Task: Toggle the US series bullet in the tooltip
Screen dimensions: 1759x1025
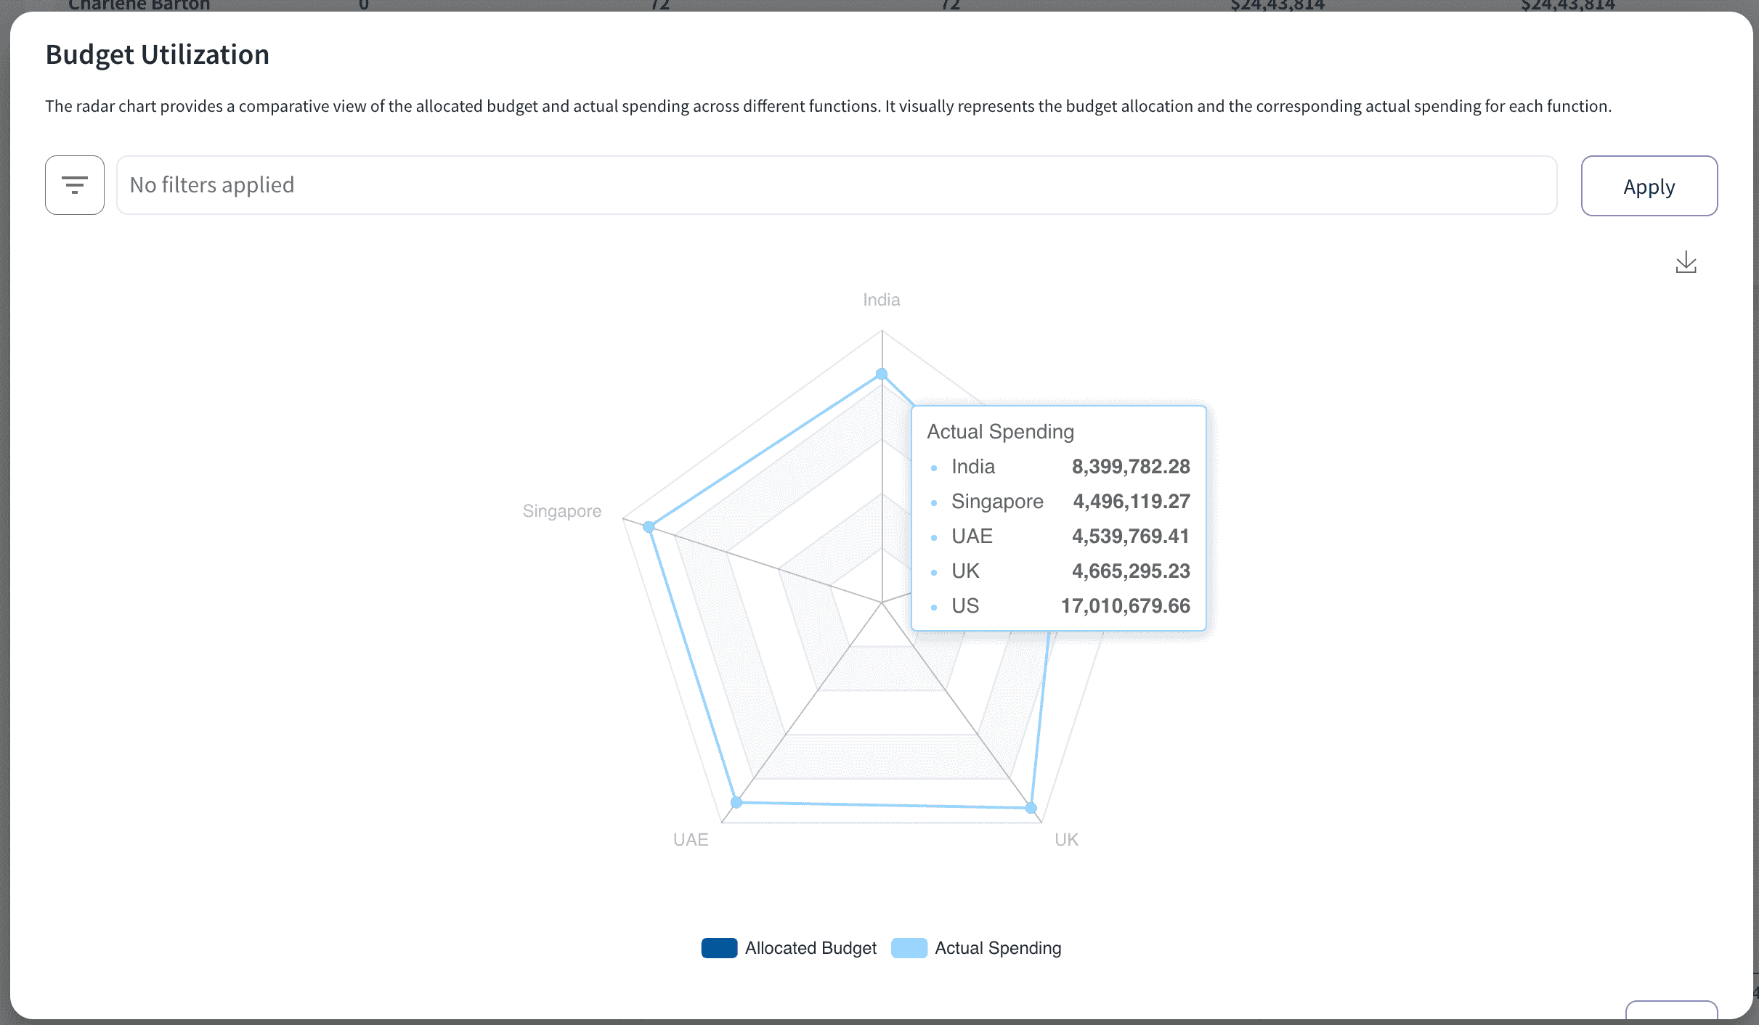Action: [x=933, y=606]
